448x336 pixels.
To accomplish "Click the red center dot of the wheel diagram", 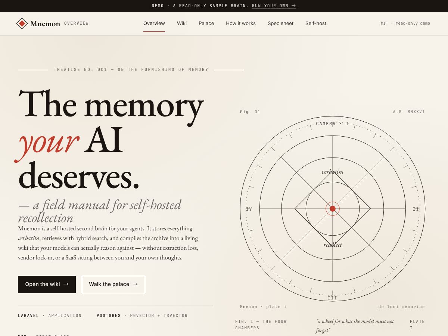I will coord(333,209).
